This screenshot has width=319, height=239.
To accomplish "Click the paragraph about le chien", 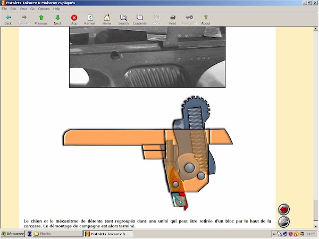I will click(147, 224).
